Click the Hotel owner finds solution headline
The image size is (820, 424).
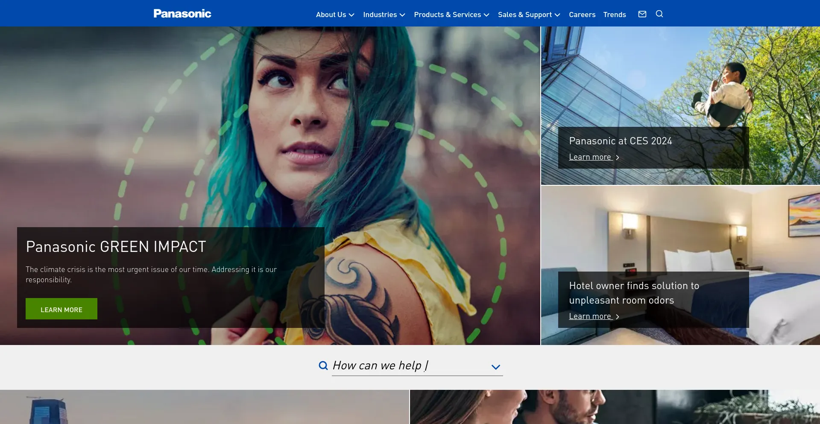click(x=634, y=293)
